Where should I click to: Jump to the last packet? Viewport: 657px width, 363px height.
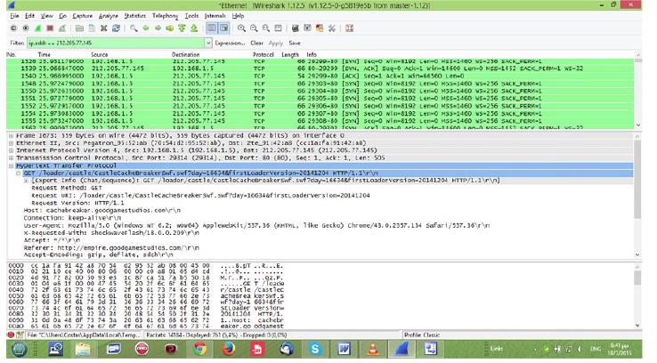[x=194, y=28]
